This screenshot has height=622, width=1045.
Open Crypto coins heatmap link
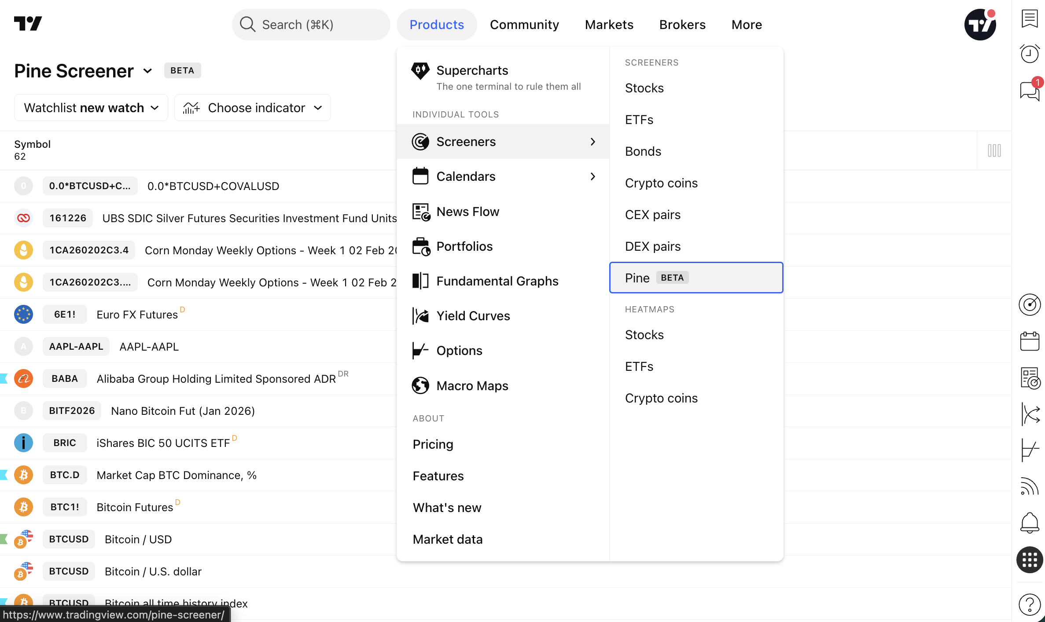point(661,398)
